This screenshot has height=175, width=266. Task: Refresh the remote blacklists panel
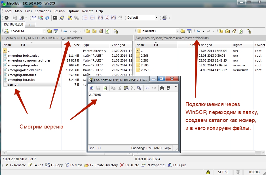tap(240, 31)
